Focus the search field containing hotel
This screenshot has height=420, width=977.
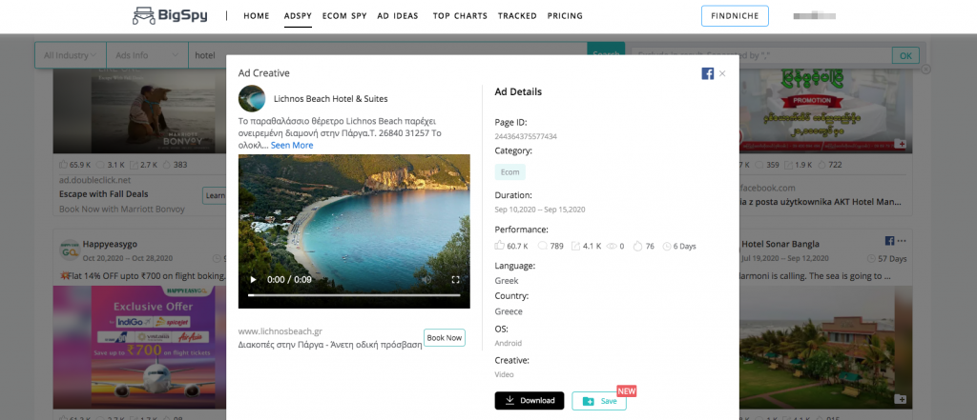(x=387, y=55)
